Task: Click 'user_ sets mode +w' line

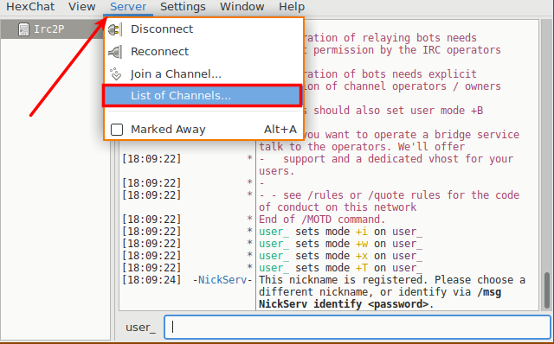Action: (340, 244)
